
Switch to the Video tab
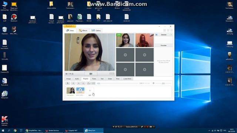(x=70, y=30)
